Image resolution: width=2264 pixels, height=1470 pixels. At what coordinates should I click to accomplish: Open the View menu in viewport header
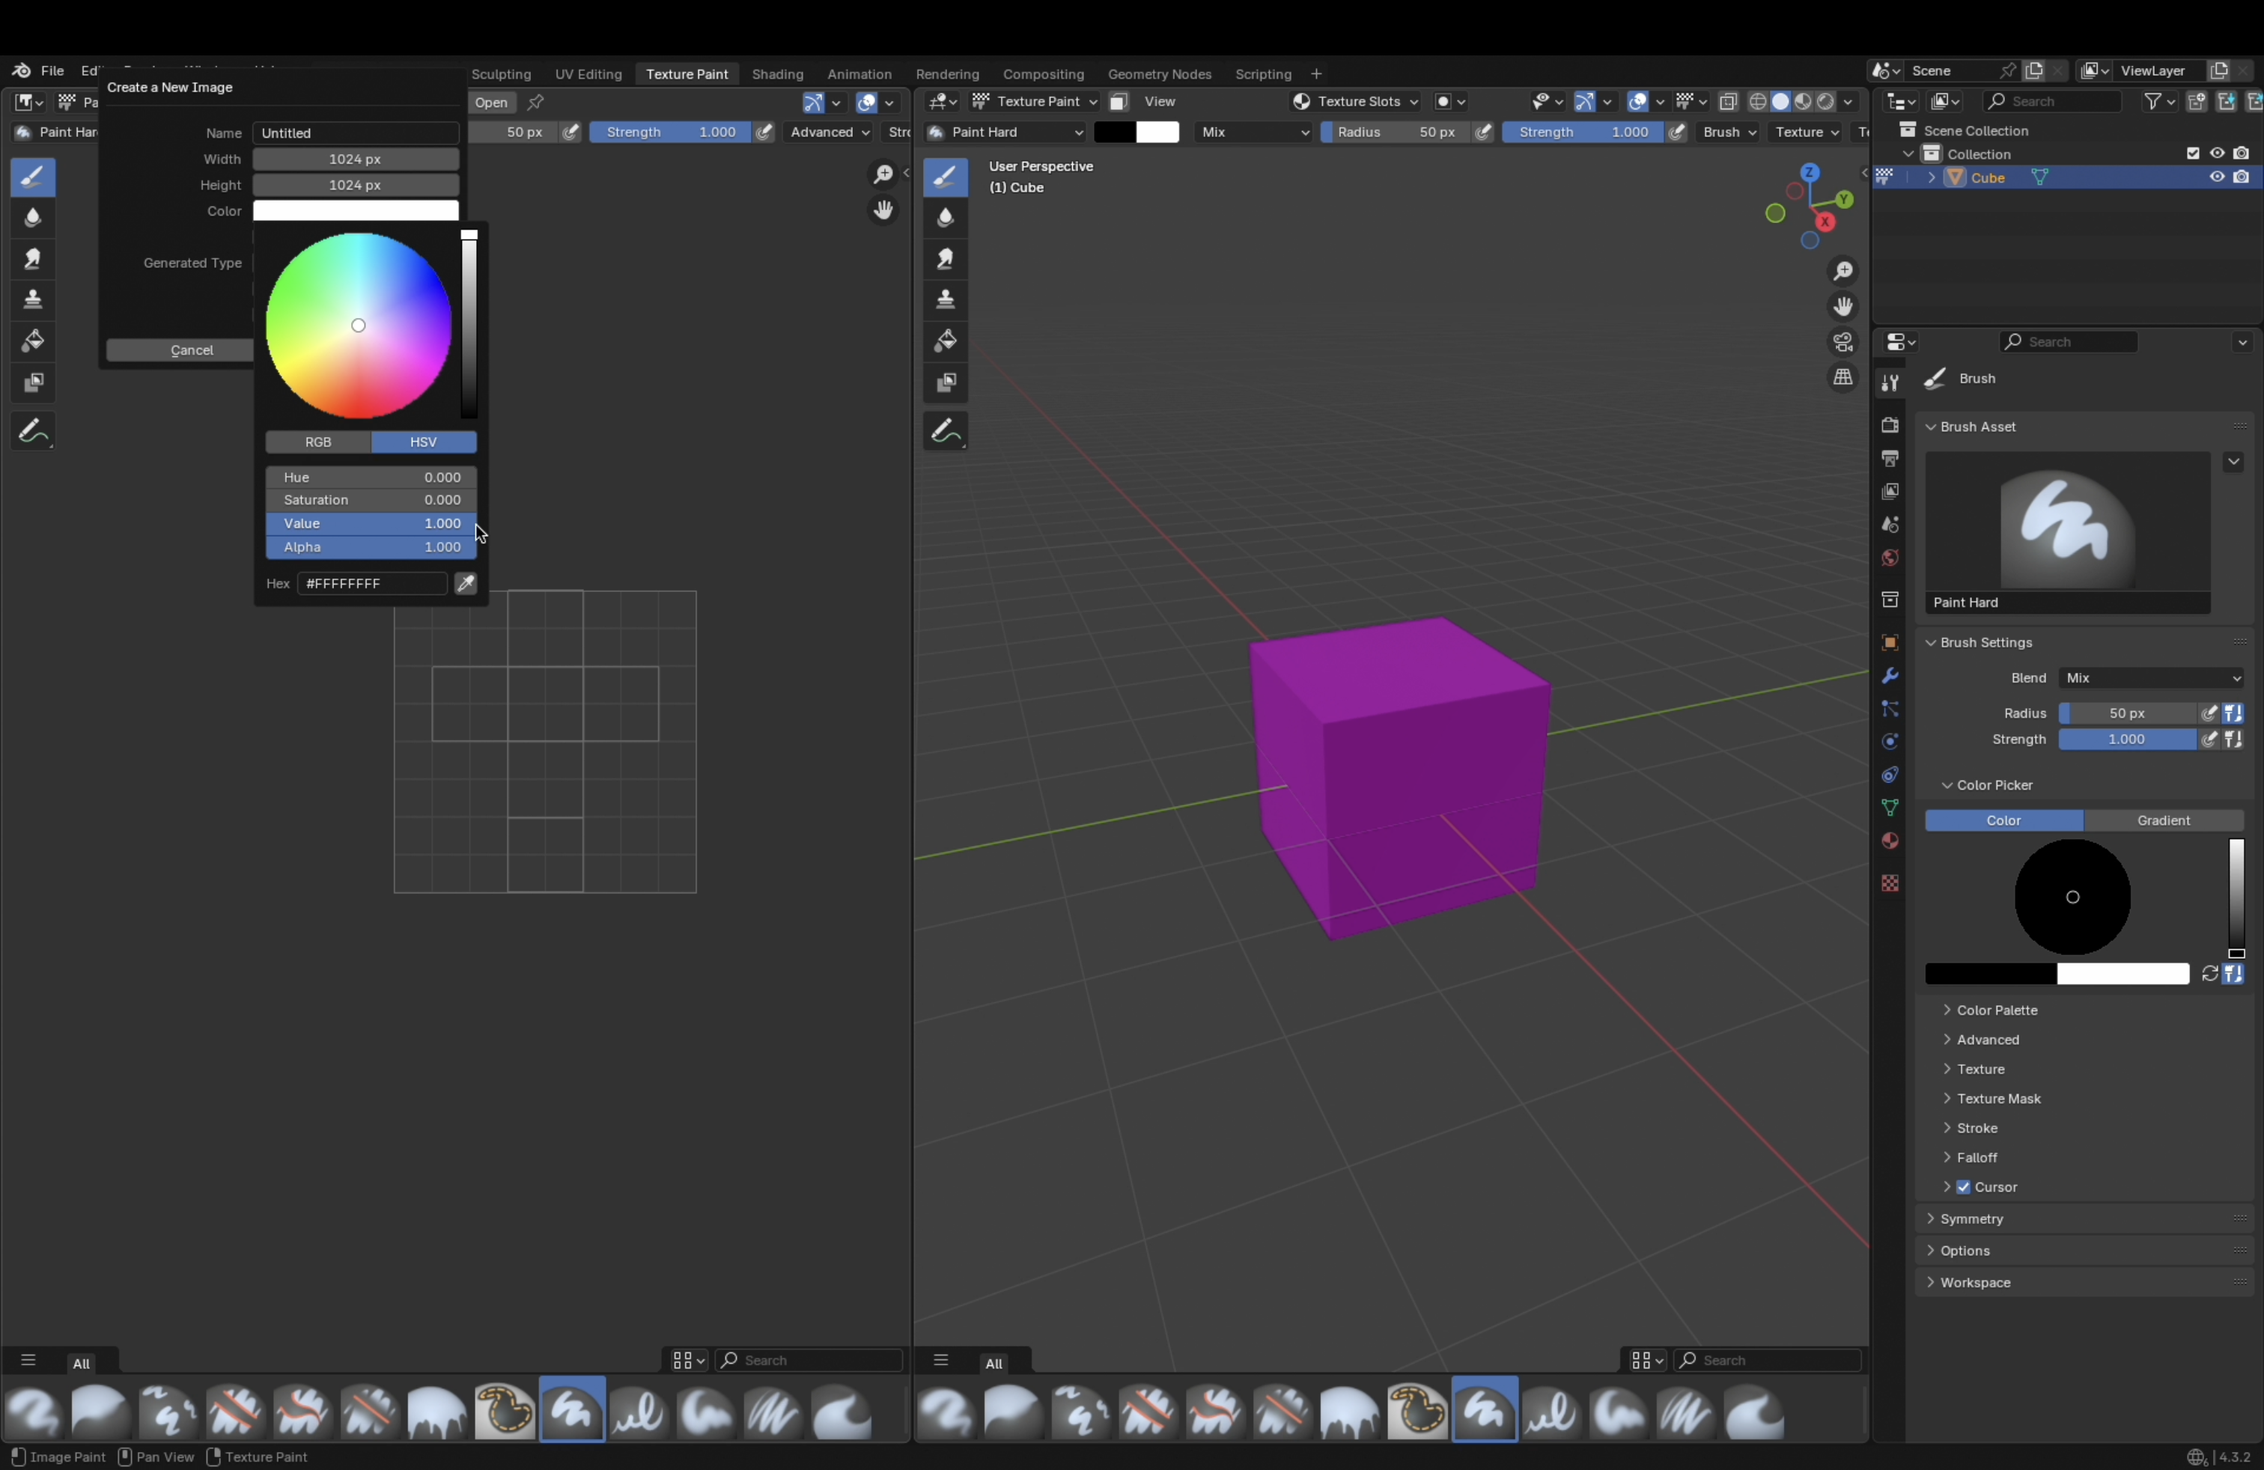click(1160, 102)
